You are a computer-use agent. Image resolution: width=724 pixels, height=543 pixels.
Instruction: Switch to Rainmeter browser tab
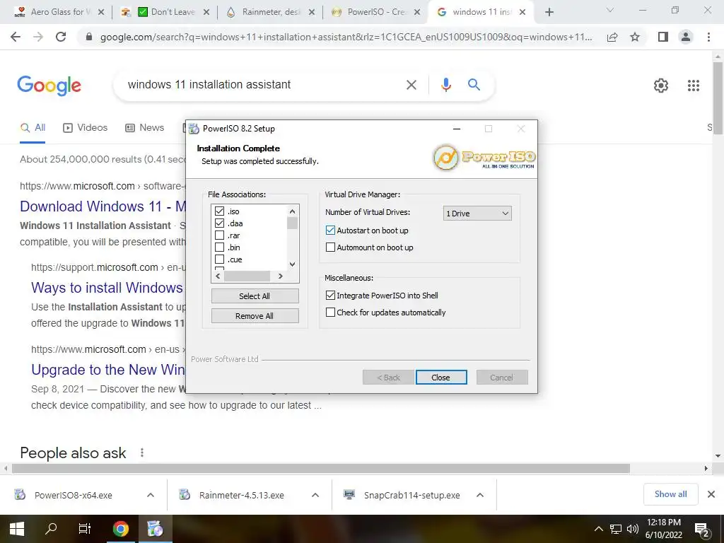pyautogui.click(x=270, y=12)
